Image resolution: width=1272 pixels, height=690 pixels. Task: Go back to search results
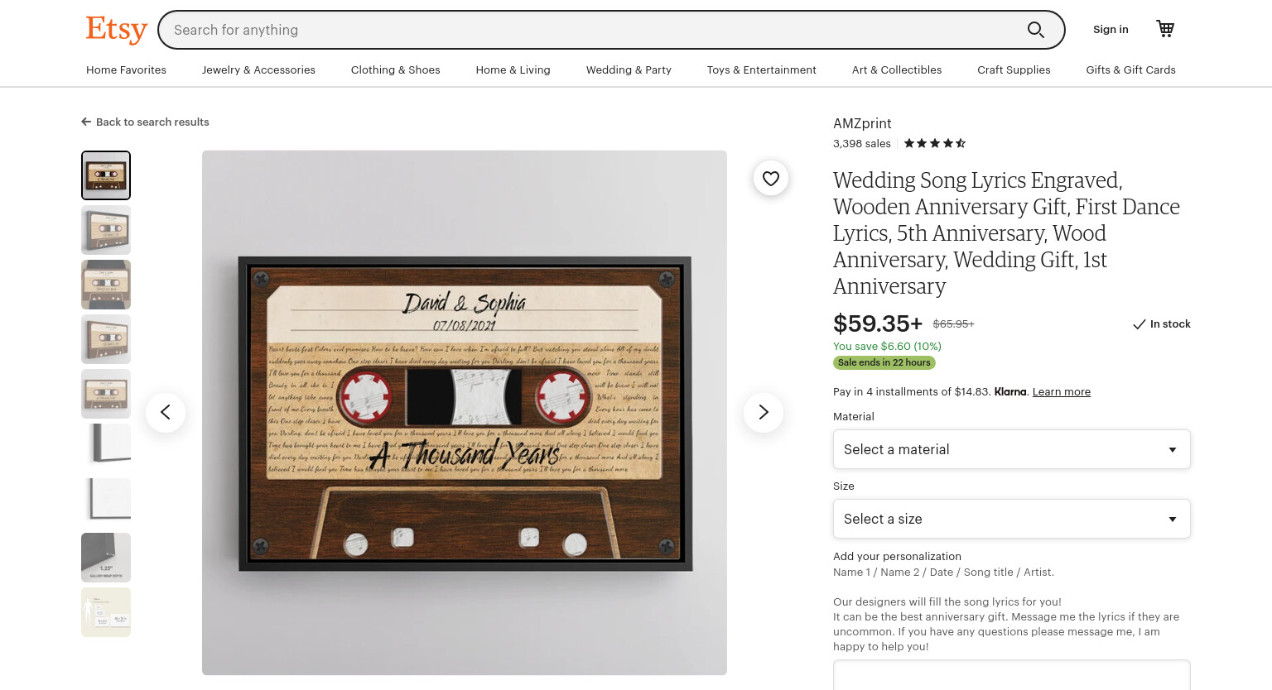coord(145,122)
